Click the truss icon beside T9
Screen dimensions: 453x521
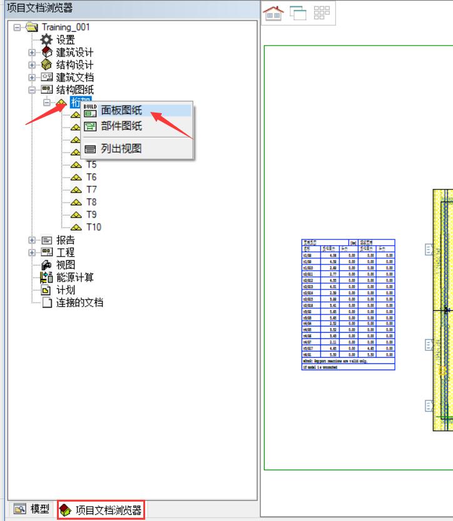76,215
